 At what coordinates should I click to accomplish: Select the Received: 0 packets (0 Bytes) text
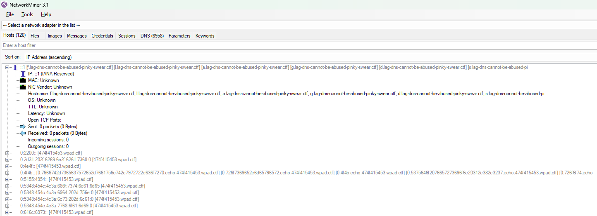click(x=57, y=133)
